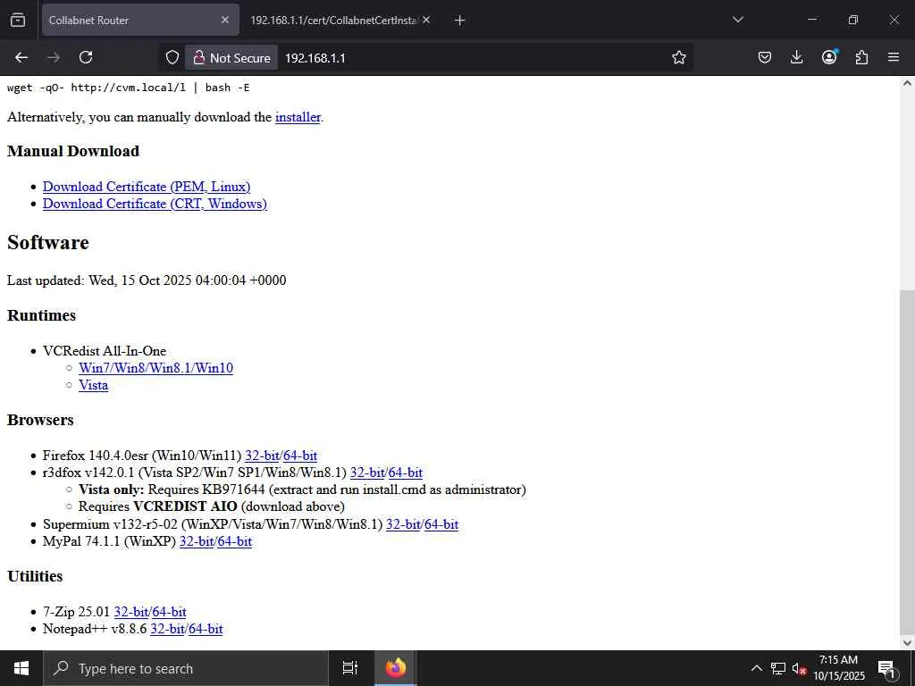The width and height of the screenshot is (915, 686).
Task: Close the Collabnet Router tab
Action: (x=225, y=20)
